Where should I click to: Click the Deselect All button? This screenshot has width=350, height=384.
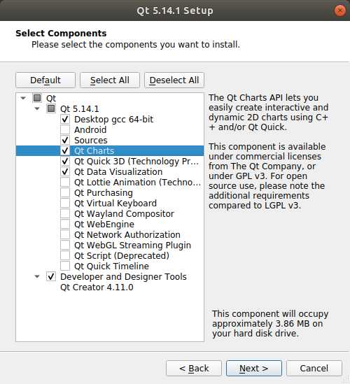(x=174, y=80)
